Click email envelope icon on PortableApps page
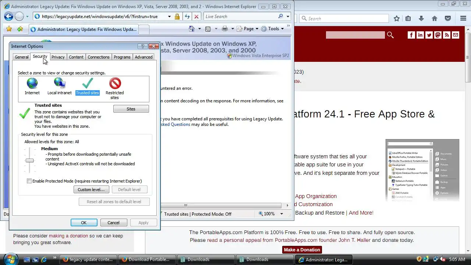Screen dimensions: 471x265 [x=456, y=35]
